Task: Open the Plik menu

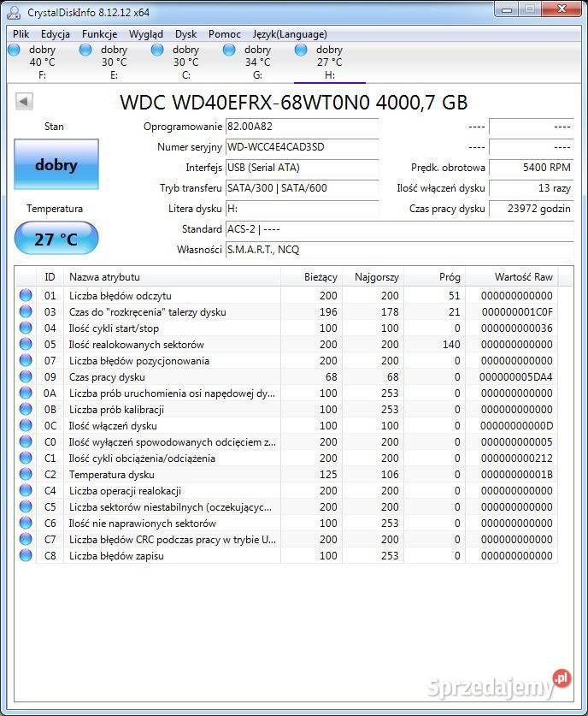Action: [x=21, y=34]
